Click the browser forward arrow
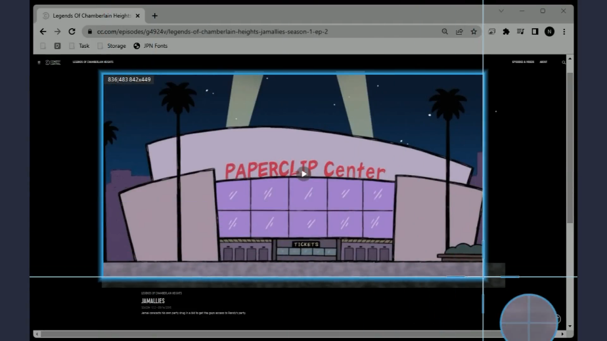This screenshot has height=341, width=607. click(57, 31)
